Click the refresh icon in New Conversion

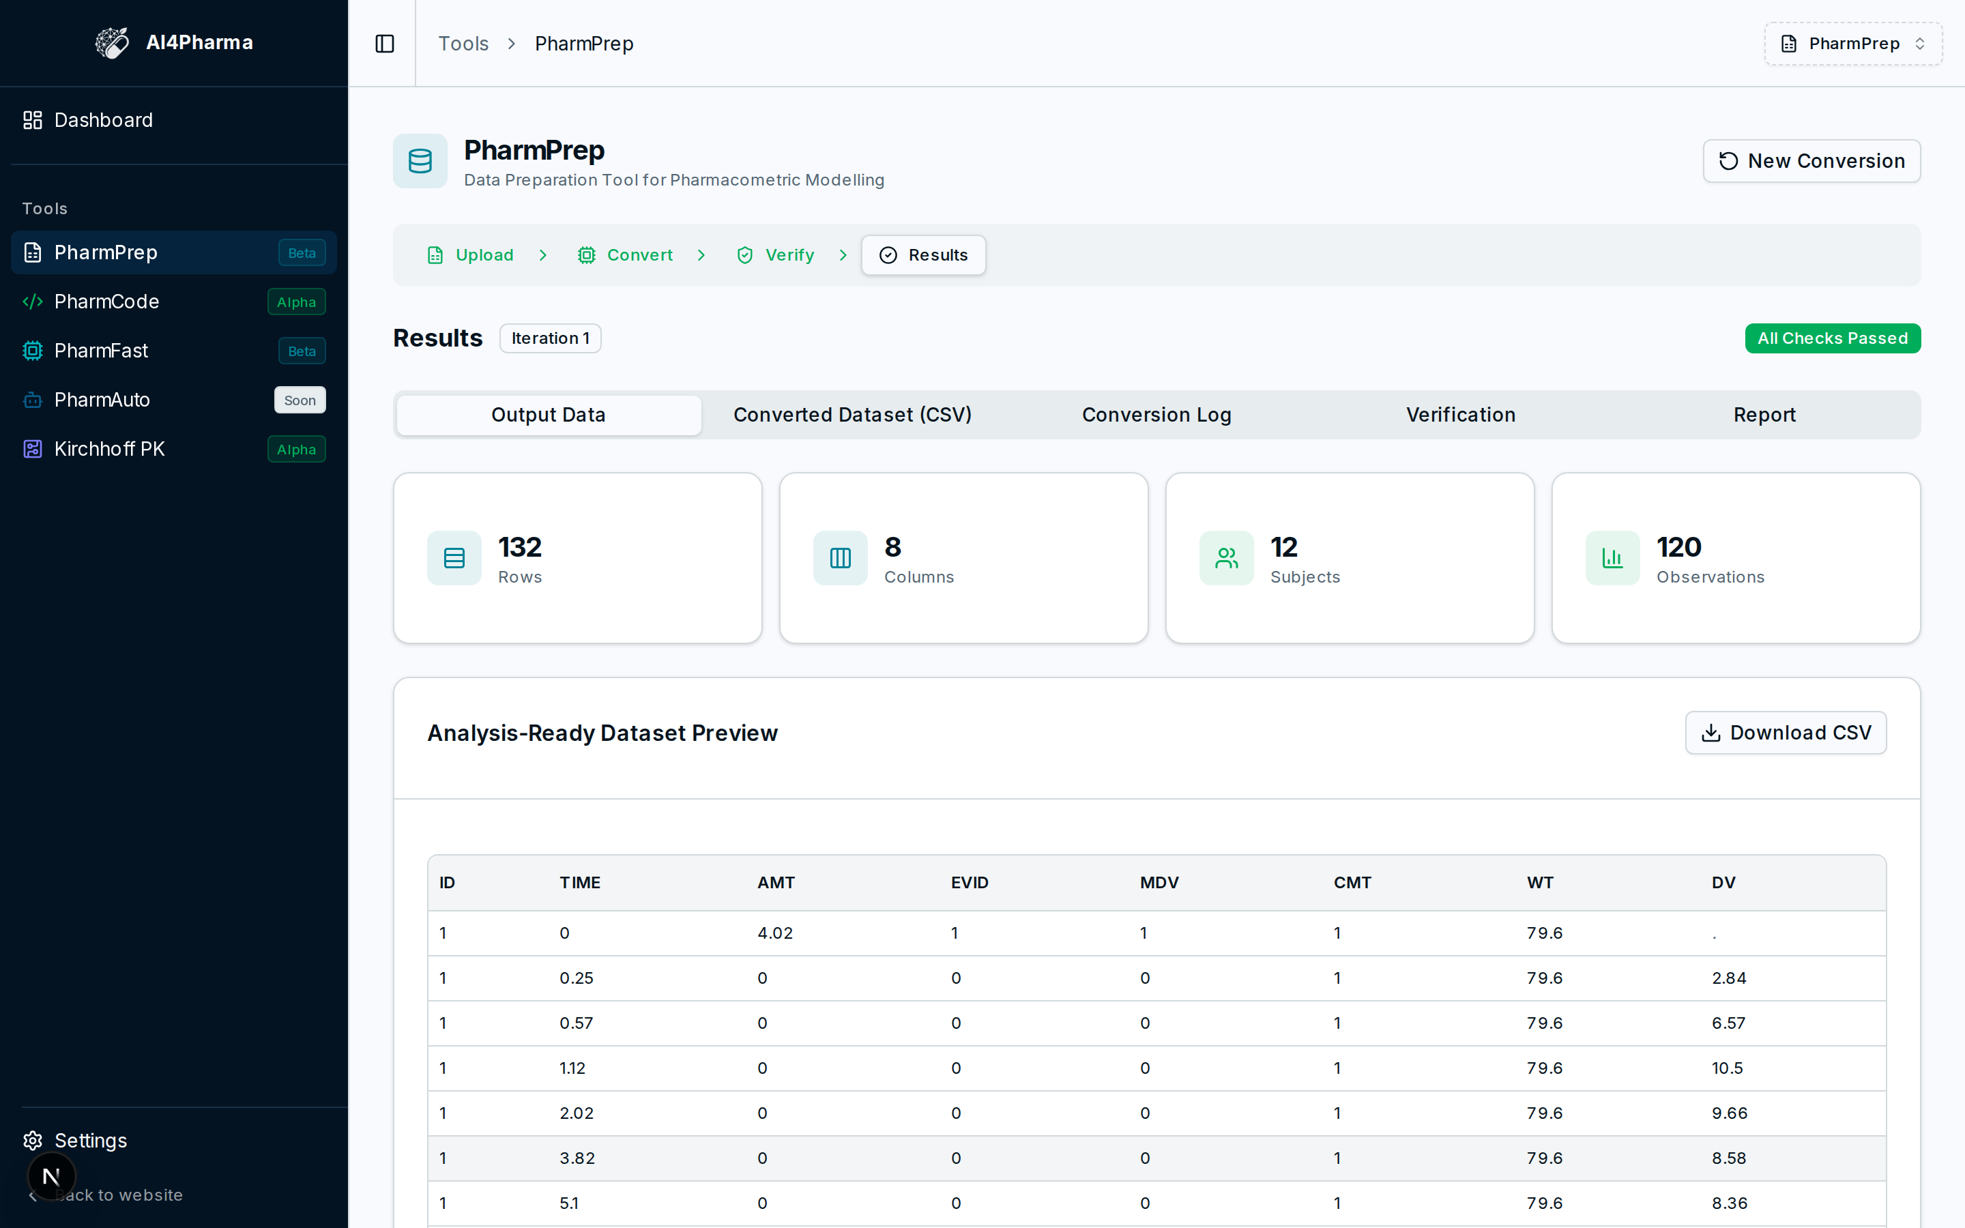click(1729, 161)
